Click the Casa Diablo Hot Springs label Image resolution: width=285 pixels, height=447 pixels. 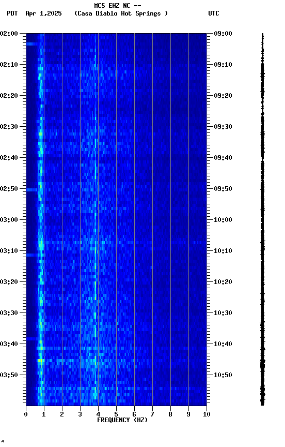click(x=121, y=13)
